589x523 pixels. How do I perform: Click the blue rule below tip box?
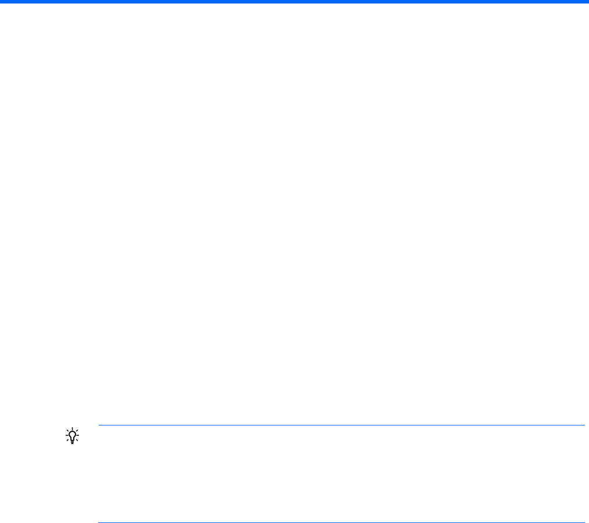[x=342, y=522]
